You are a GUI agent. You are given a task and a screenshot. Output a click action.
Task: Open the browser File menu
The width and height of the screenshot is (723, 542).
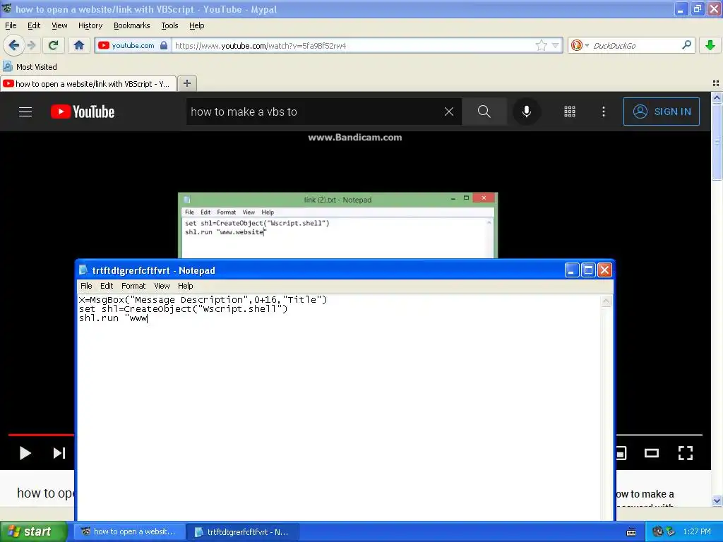[x=11, y=25]
